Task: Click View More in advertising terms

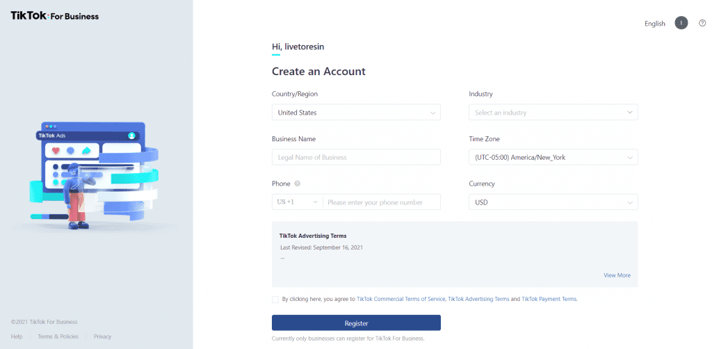Action: pyautogui.click(x=617, y=275)
